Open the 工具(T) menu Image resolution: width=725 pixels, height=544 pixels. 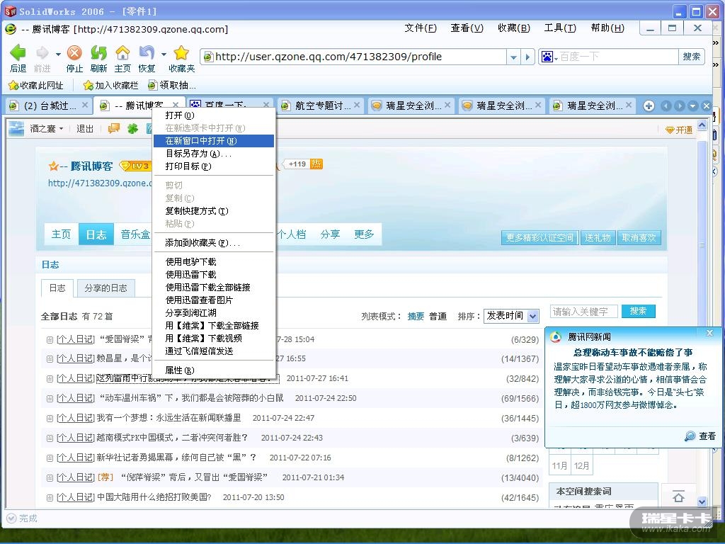click(559, 28)
